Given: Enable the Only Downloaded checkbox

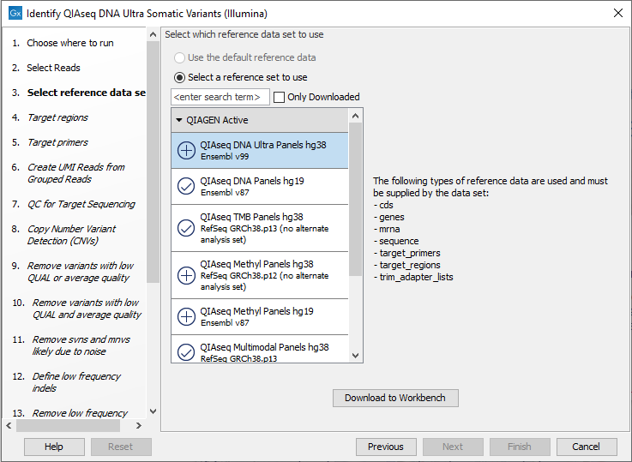Looking at the screenshot, I should pos(279,97).
